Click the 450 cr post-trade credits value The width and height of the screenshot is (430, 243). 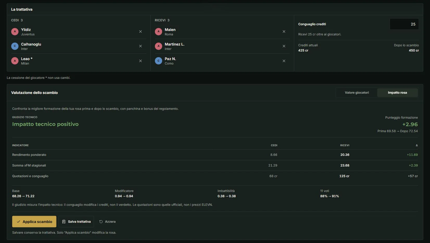[x=414, y=50]
